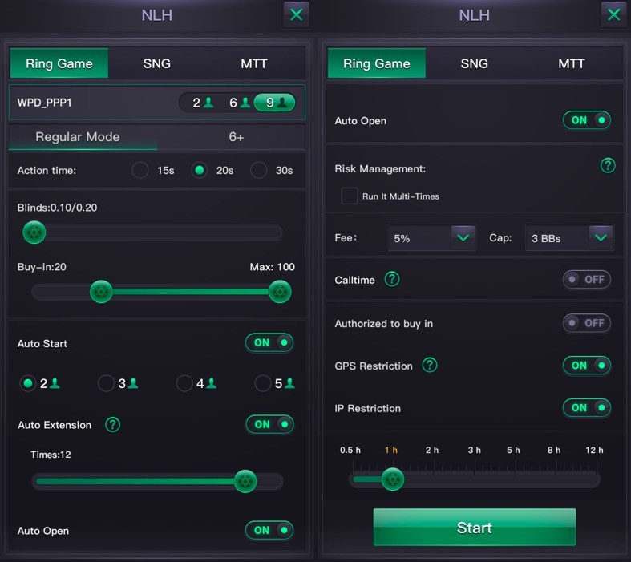This screenshot has height=562, width=631.
Task: Switch to the MTT tab on right panel
Action: pyautogui.click(x=572, y=63)
